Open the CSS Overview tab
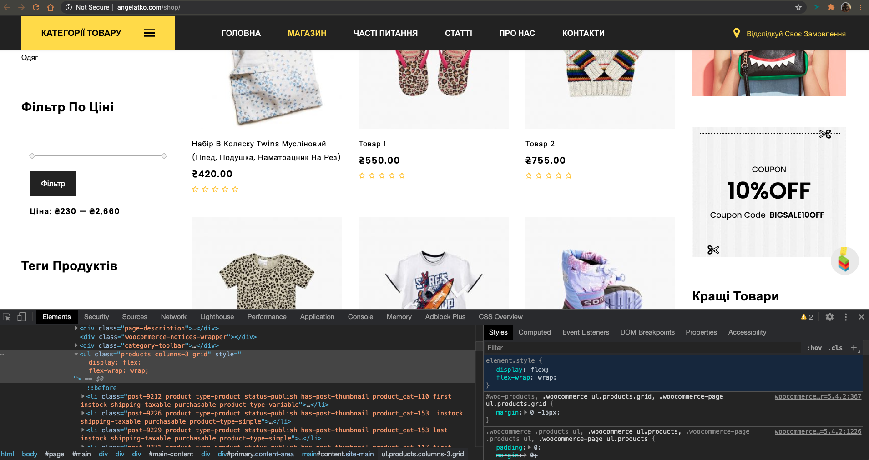The image size is (869, 460). click(500, 317)
